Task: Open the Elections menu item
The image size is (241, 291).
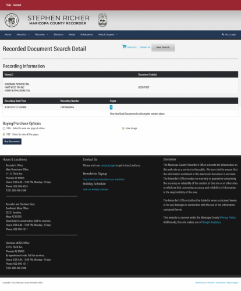Action: [59, 34]
